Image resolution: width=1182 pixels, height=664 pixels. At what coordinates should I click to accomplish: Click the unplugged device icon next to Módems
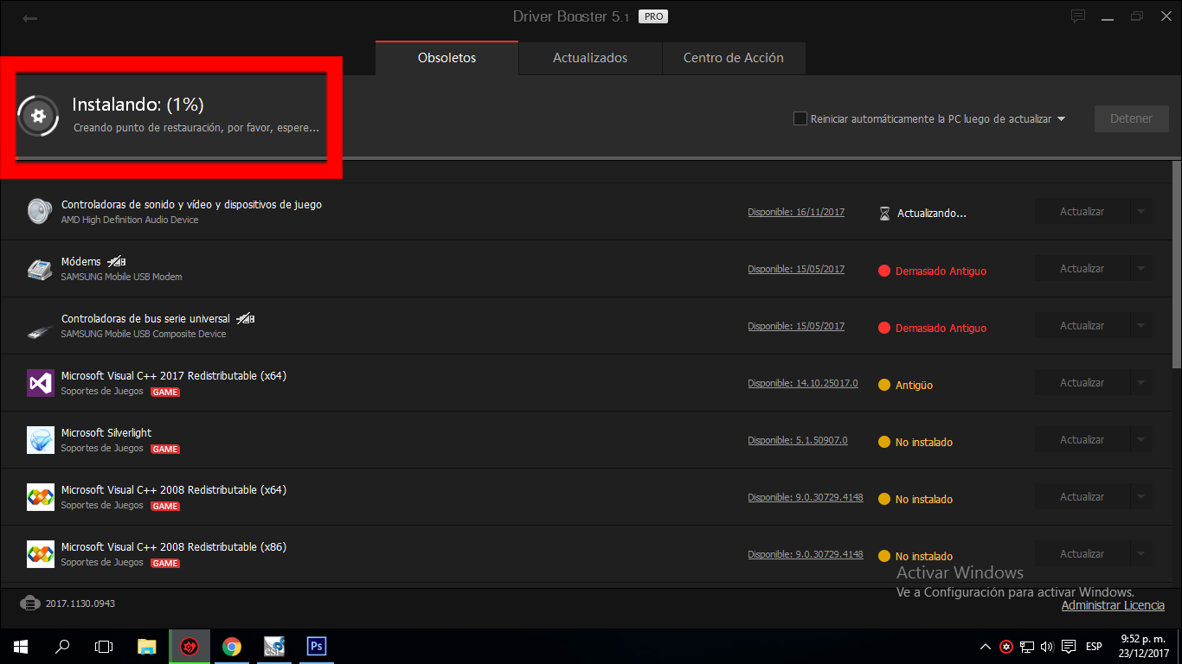point(117,262)
